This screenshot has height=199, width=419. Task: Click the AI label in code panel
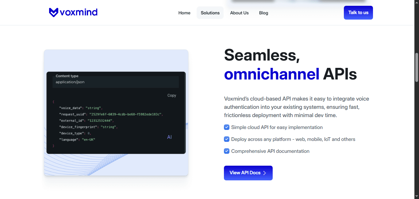[x=169, y=137]
